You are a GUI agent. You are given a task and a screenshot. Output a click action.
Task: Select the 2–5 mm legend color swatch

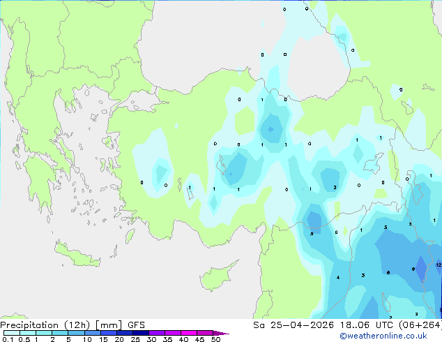tap(60, 333)
